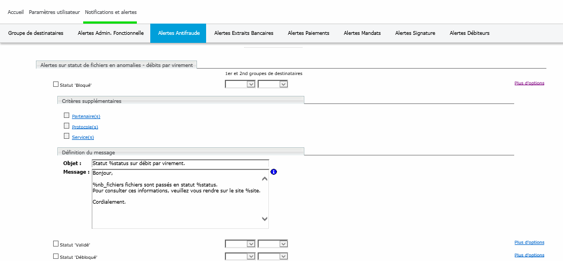Open first recipient group dropdown for Bloqué

tap(240, 84)
